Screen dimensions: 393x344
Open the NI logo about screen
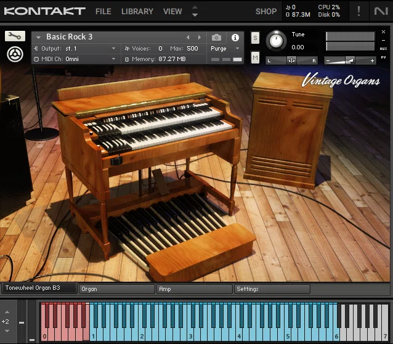coord(381,11)
